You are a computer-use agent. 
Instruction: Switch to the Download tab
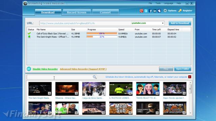[48, 12]
